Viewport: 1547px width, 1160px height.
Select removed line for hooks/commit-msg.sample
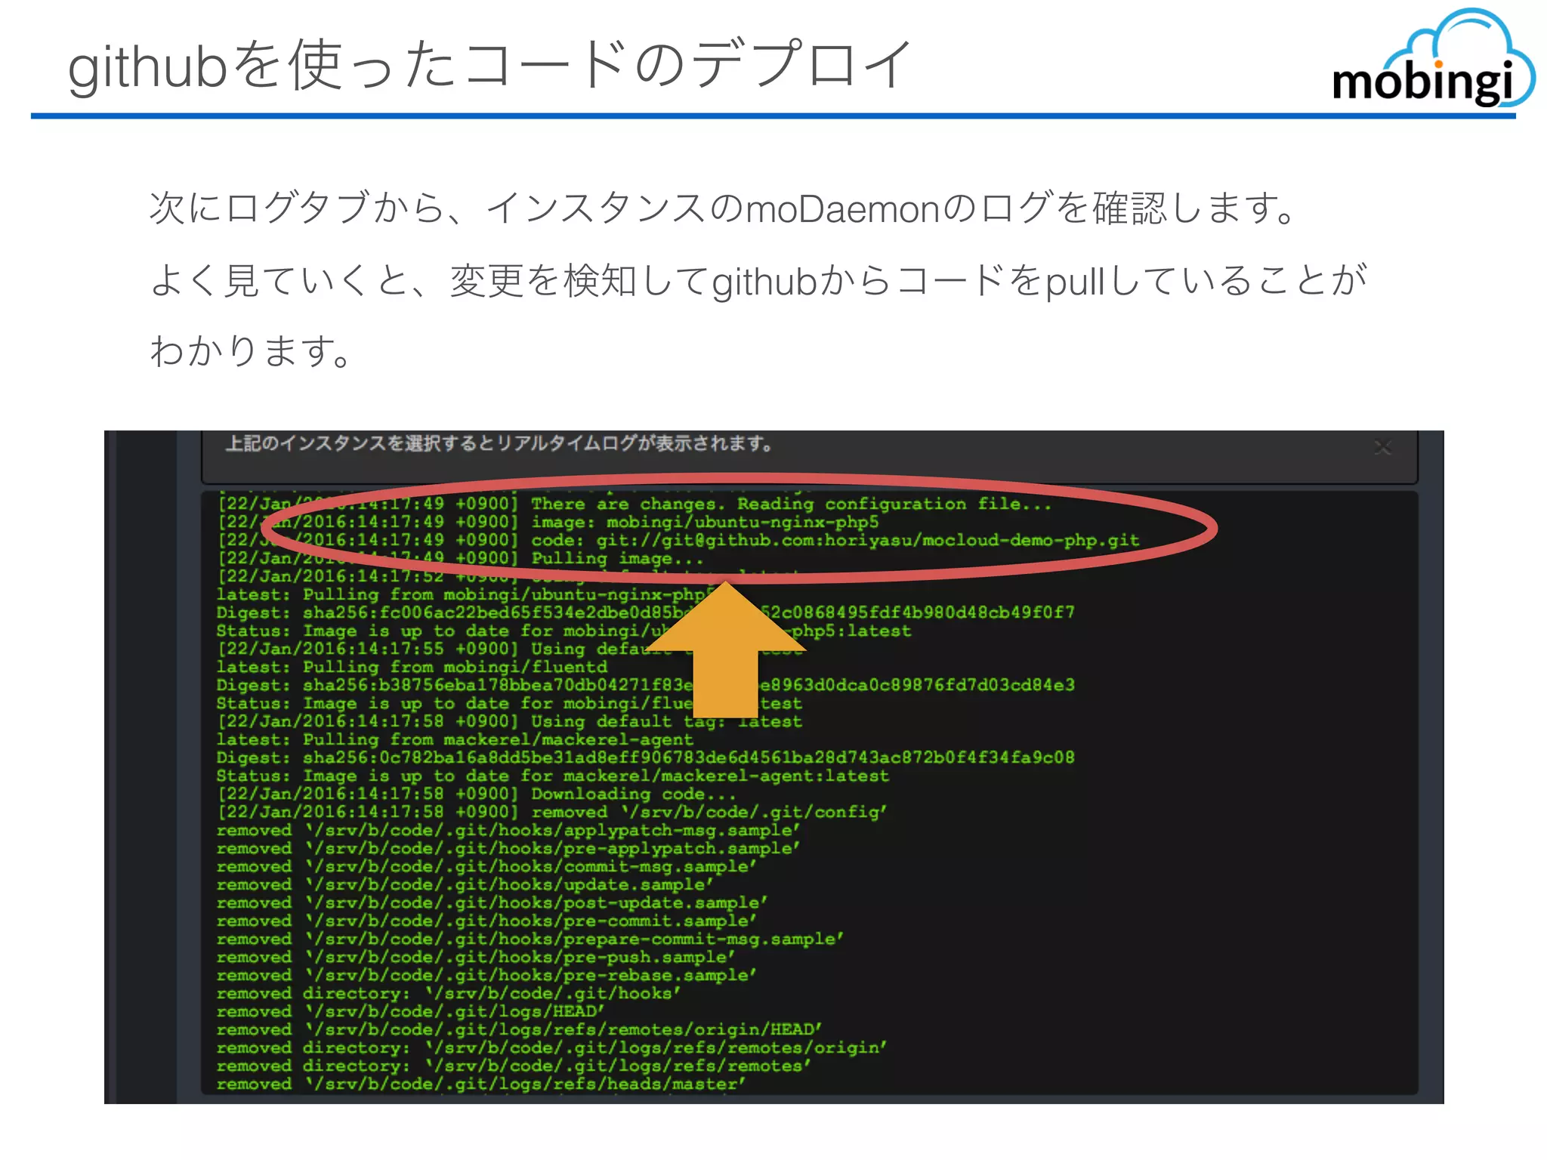[486, 866]
